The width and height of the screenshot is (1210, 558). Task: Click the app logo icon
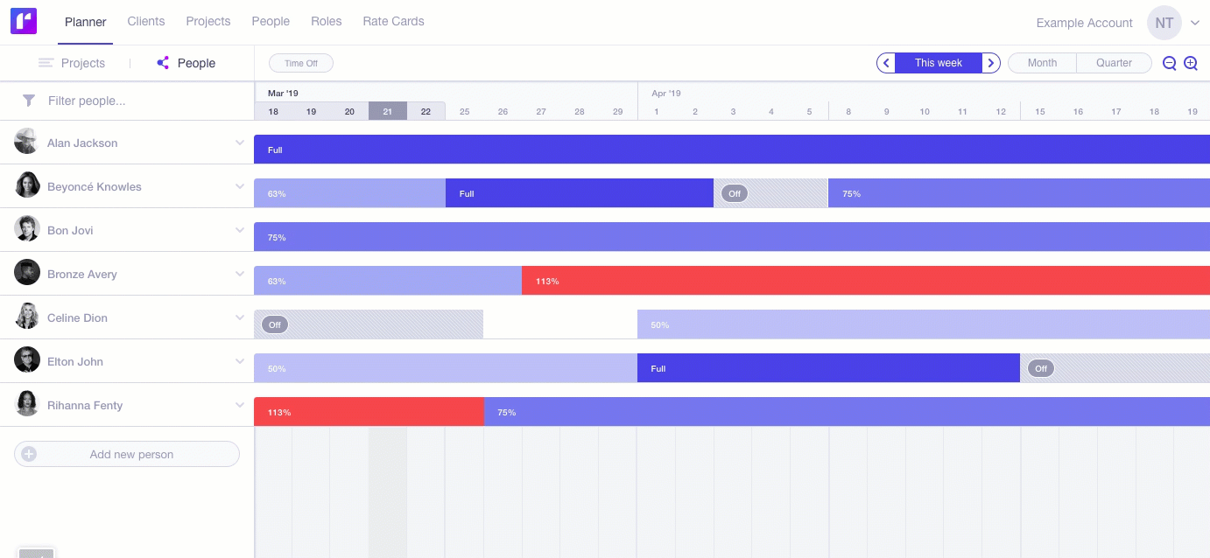pyautogui.click(x=24, y=22)
